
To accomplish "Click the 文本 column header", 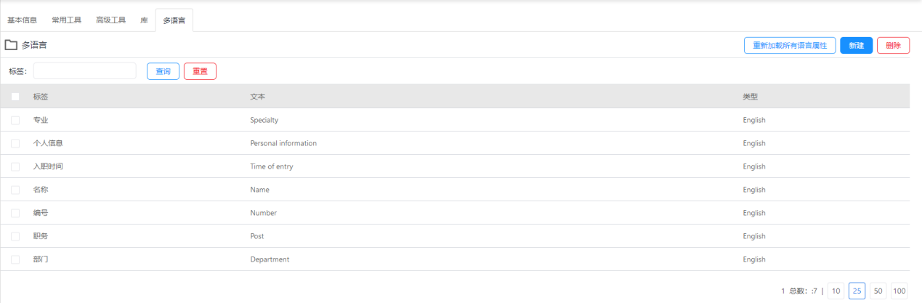I will pos(258,97).
